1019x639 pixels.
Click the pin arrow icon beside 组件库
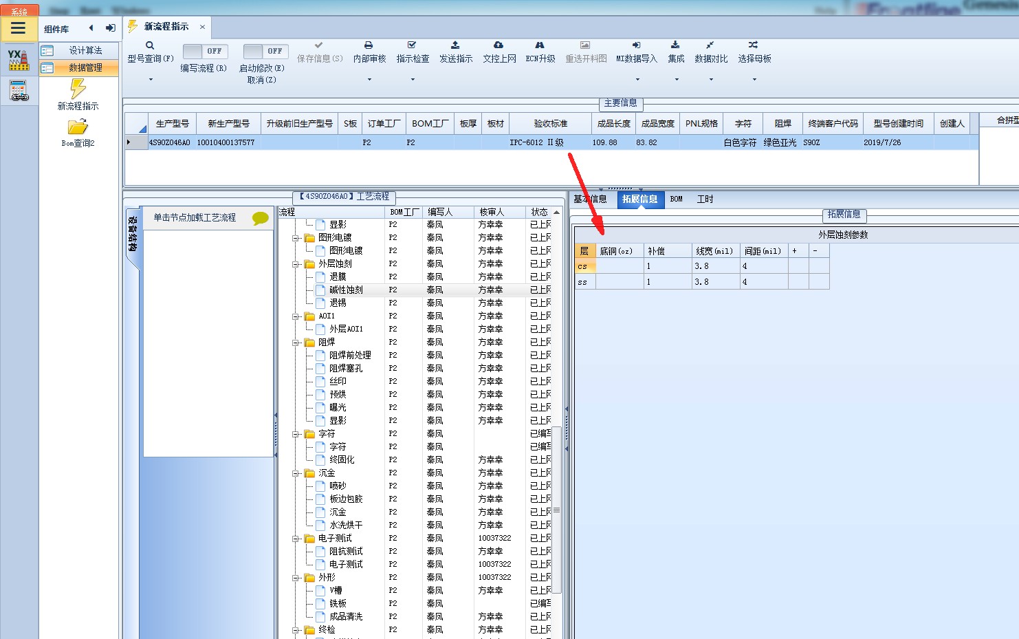pyautogui.click(x=110, y=28)
